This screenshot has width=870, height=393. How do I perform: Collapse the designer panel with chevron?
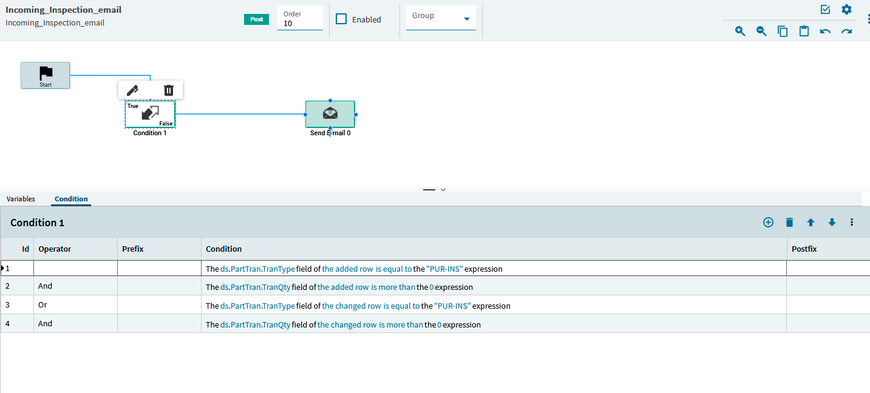point(443,190)
